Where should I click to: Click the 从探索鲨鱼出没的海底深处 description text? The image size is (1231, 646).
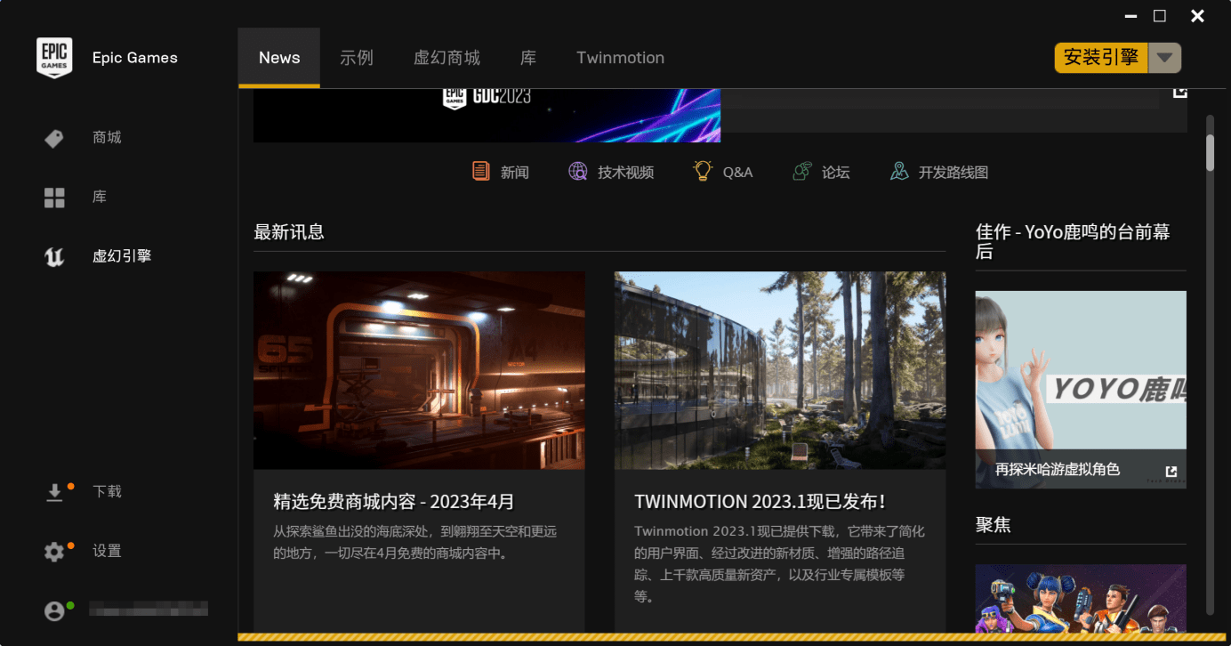click(415, 543)
